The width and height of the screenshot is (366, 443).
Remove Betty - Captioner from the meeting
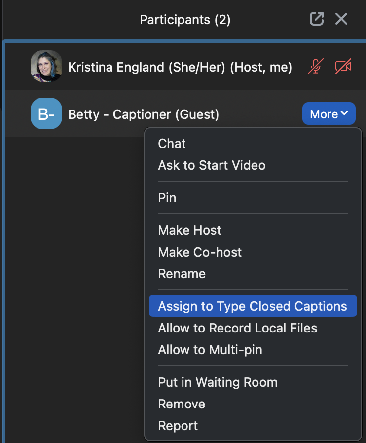pos(181,404)
